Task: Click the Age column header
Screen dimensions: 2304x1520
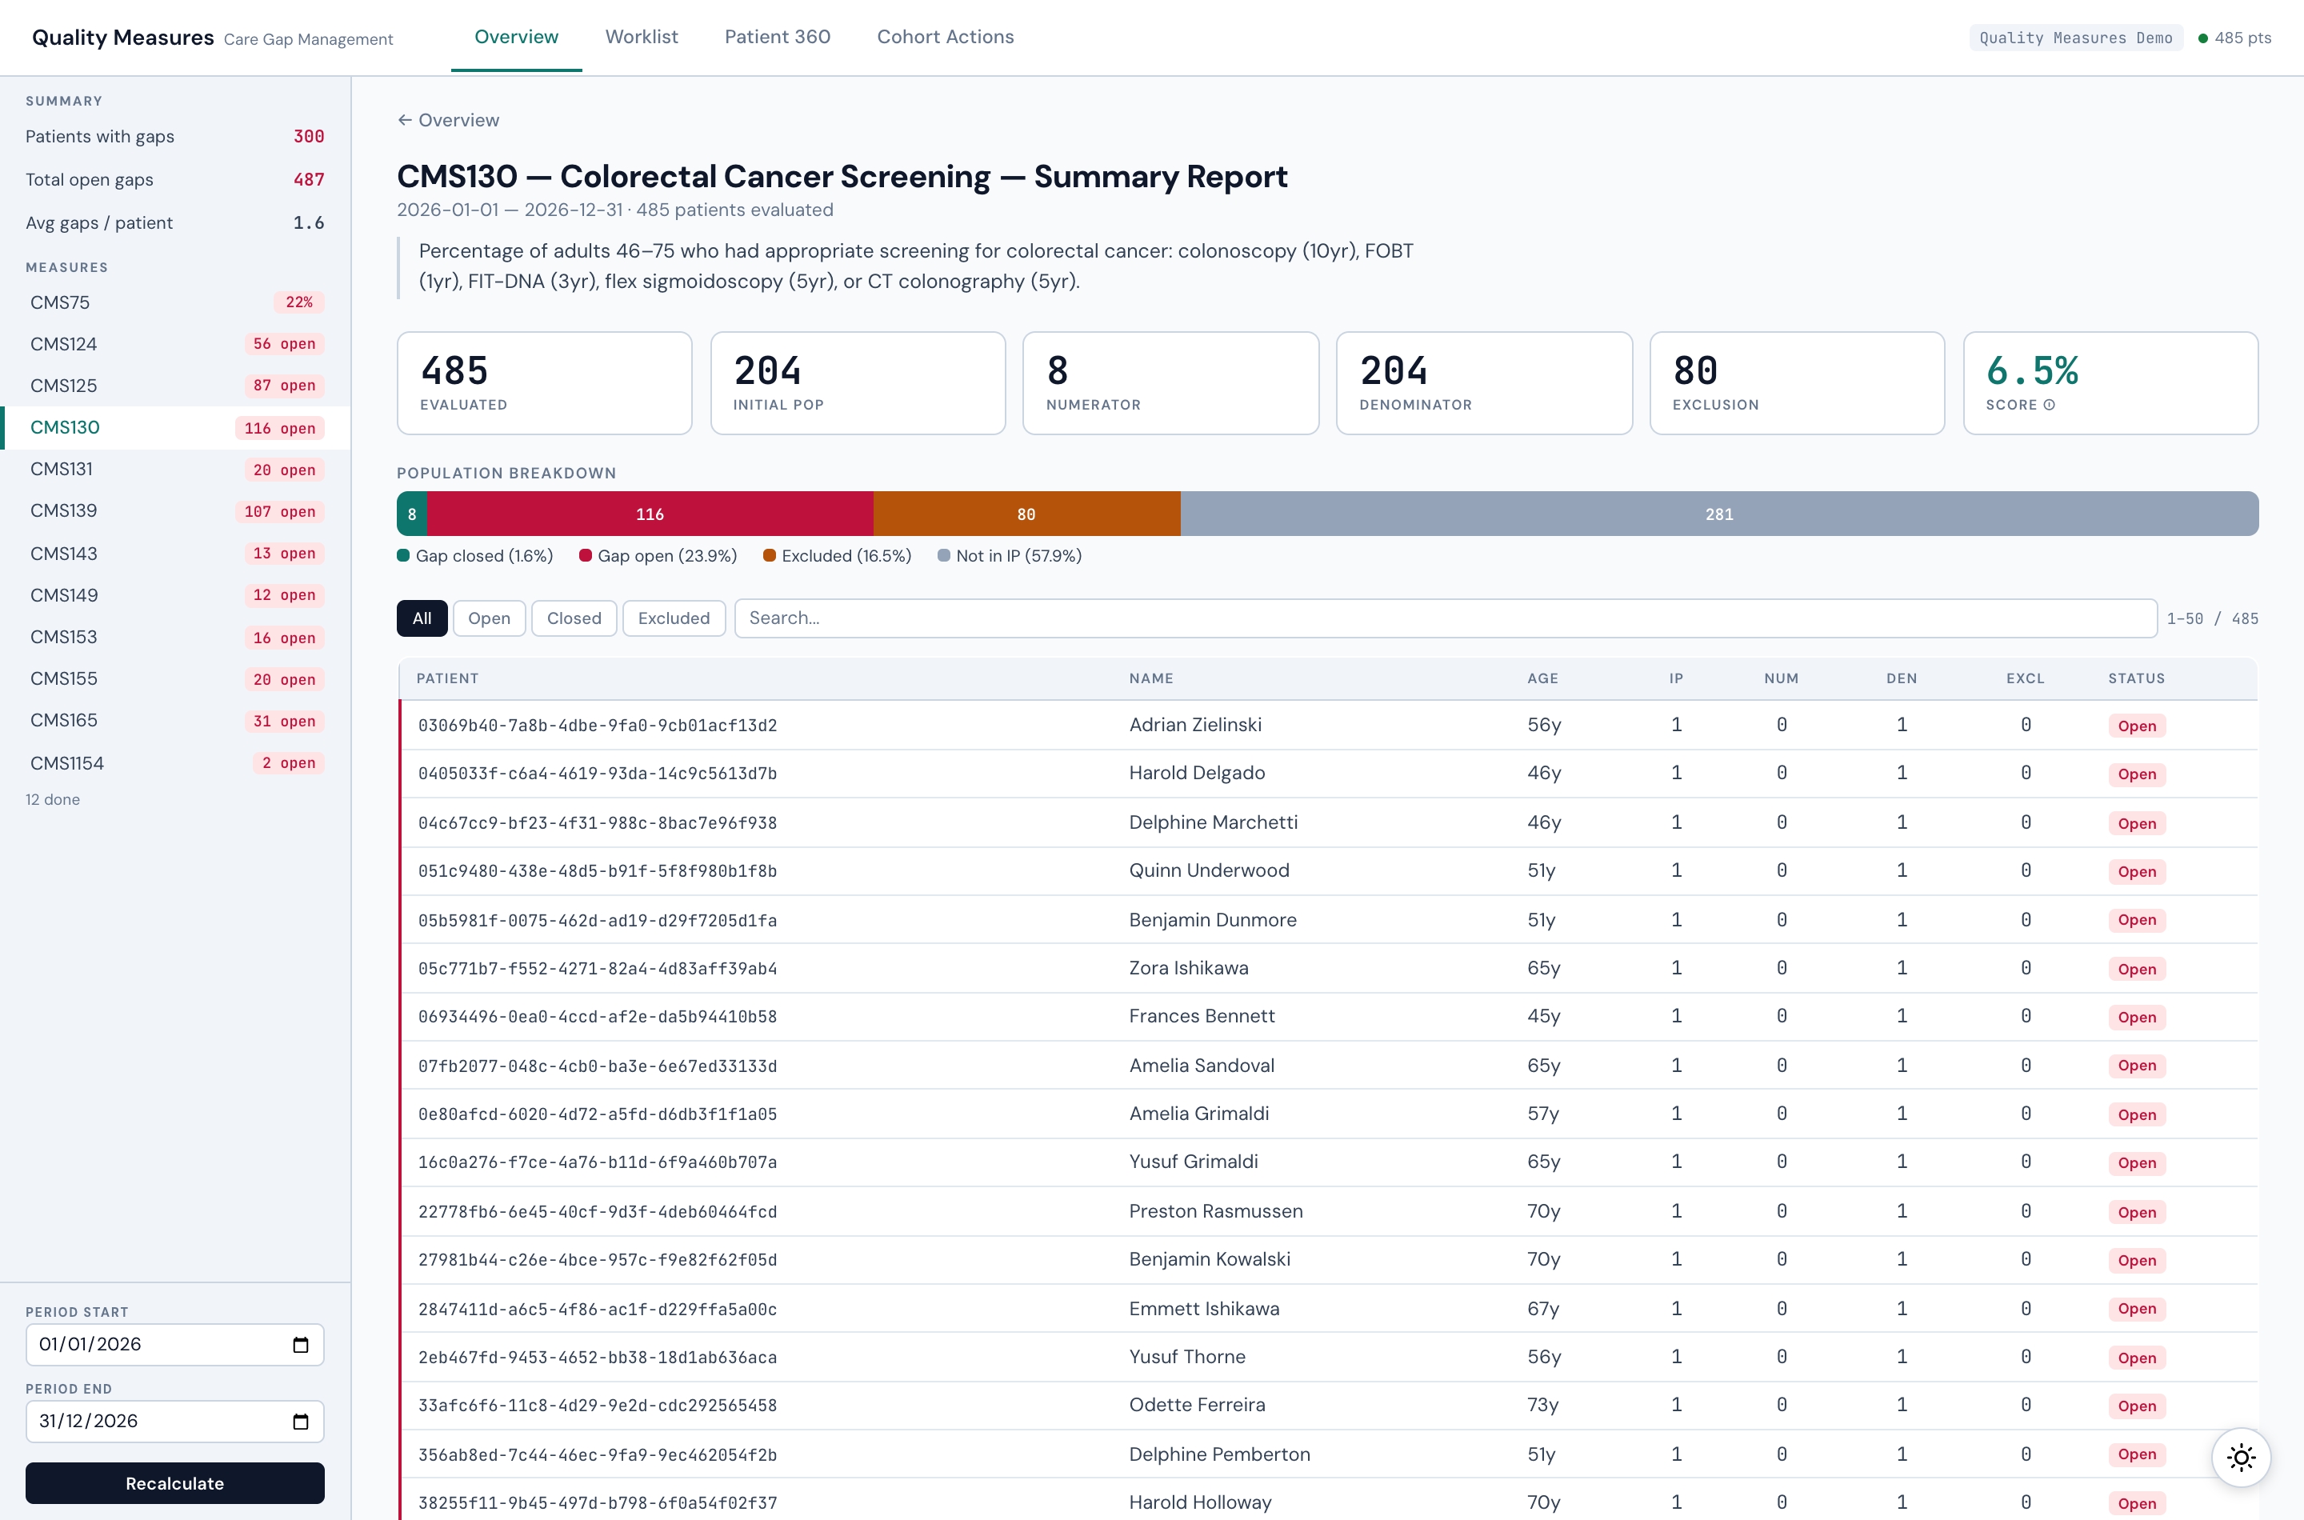Action: click(1542, 678)
